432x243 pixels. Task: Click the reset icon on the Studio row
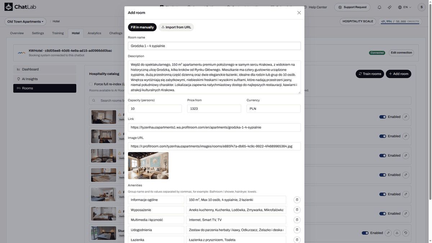coord(406,233)
